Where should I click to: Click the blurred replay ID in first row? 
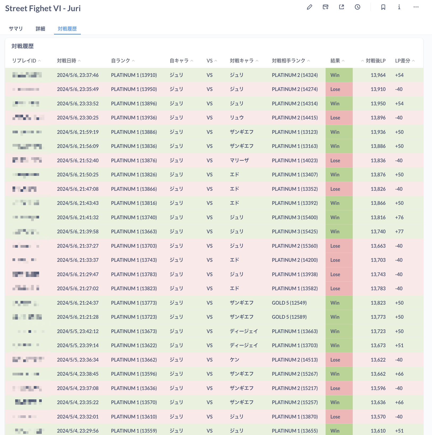27,75
